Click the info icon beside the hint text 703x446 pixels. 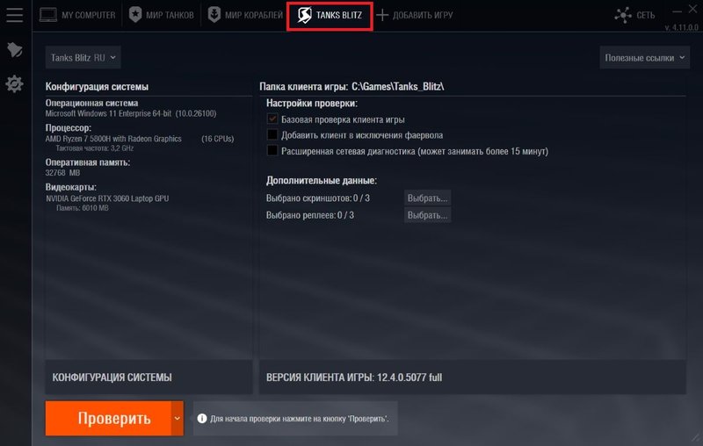click(x=200, y=419)
